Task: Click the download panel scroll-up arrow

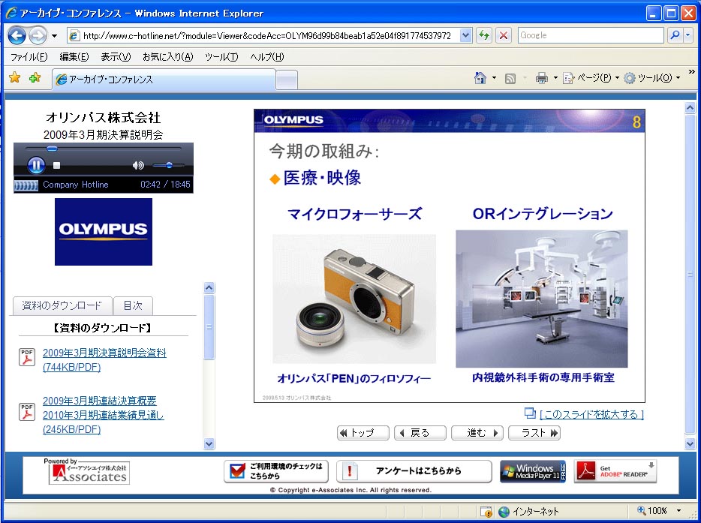Action: (x=209, y=287)
